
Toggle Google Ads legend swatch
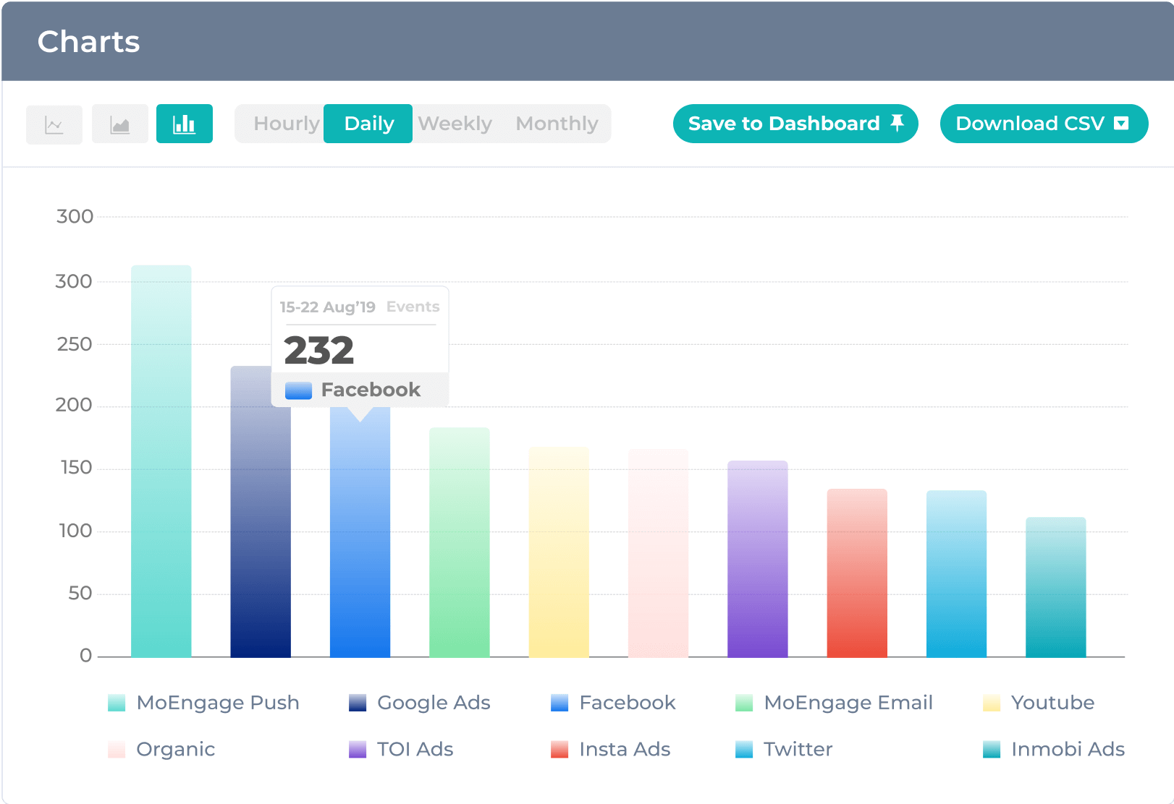pyautogui.click(x=358, y=703)
